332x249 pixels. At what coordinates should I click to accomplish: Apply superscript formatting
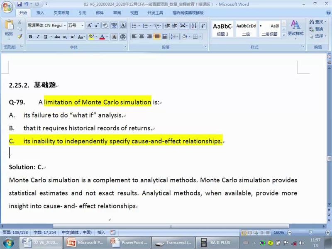click(x=73, y=37)
